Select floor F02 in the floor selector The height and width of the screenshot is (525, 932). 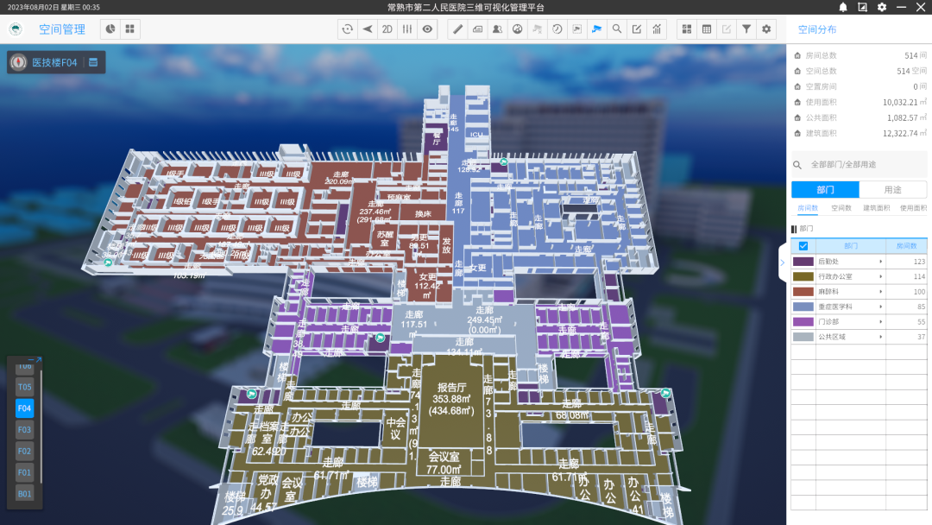[24, 451]
